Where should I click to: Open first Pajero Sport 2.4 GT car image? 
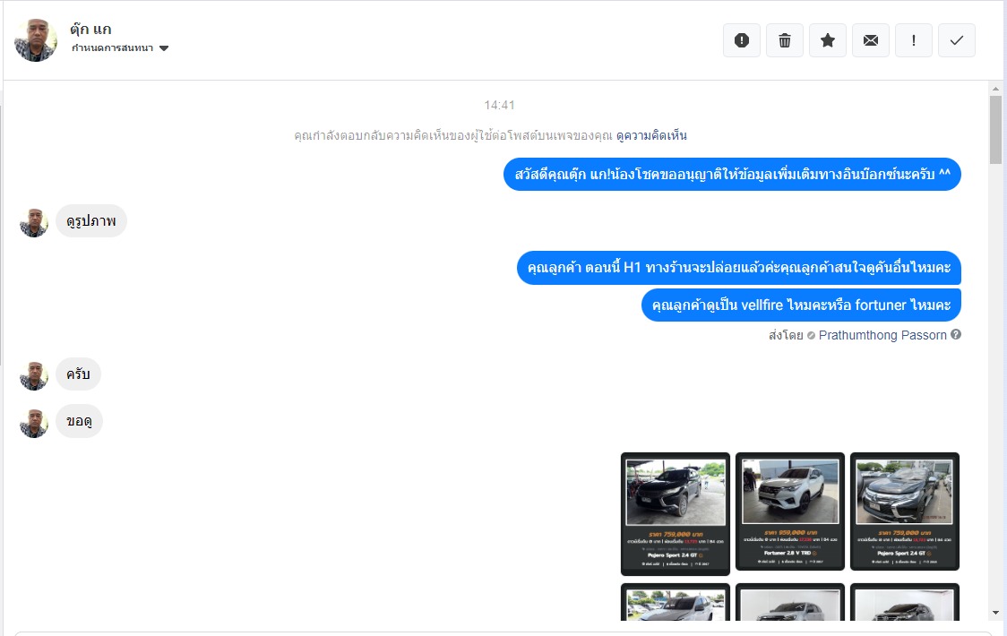675,514
